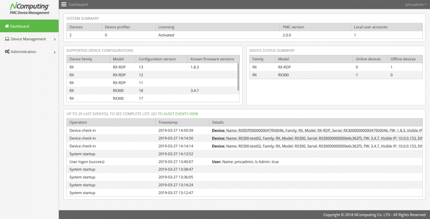430x219 pixels.
Task: Expand the Device Management chevron
Action: pyautogui.click(x=54, y=39)
